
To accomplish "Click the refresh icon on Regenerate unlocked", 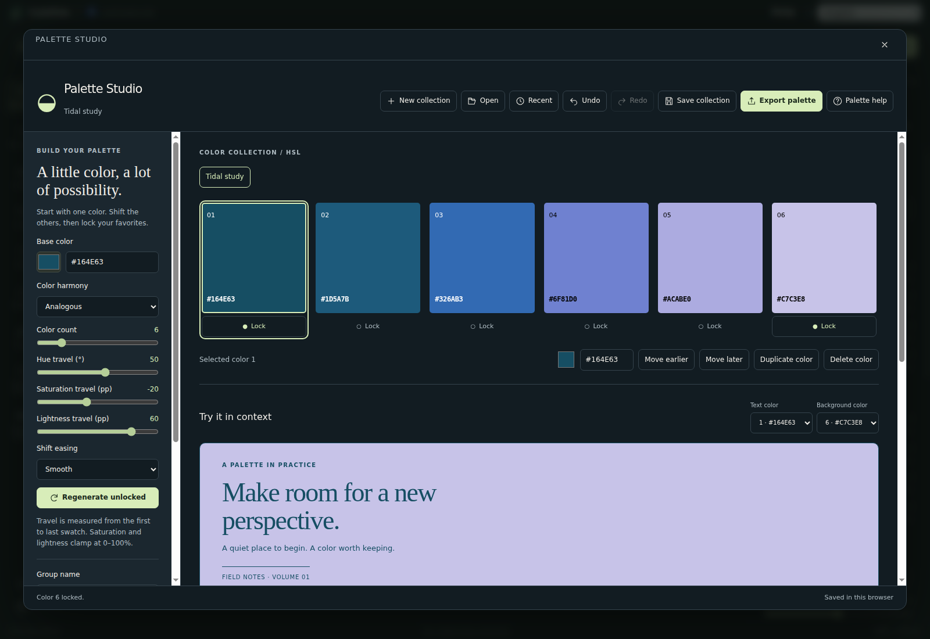I will [54, 498].
